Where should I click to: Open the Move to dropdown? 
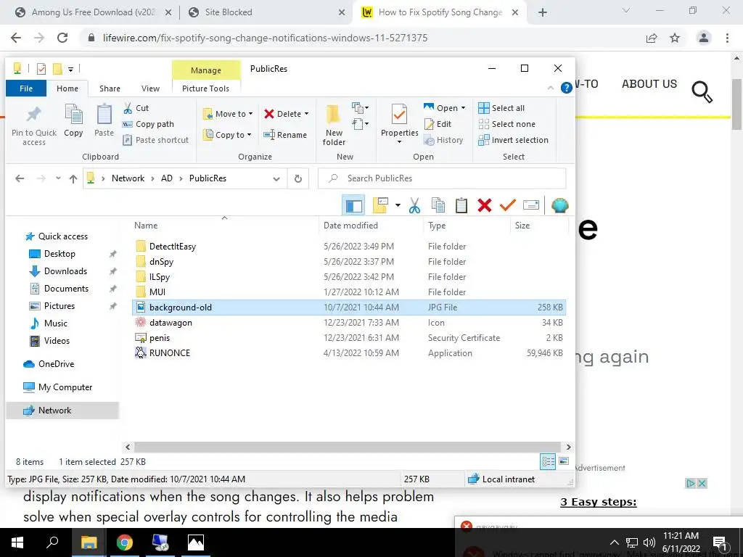click(228, 114)
